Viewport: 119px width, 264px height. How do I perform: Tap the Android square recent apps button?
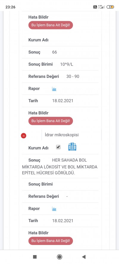click(x=35, y=257)
